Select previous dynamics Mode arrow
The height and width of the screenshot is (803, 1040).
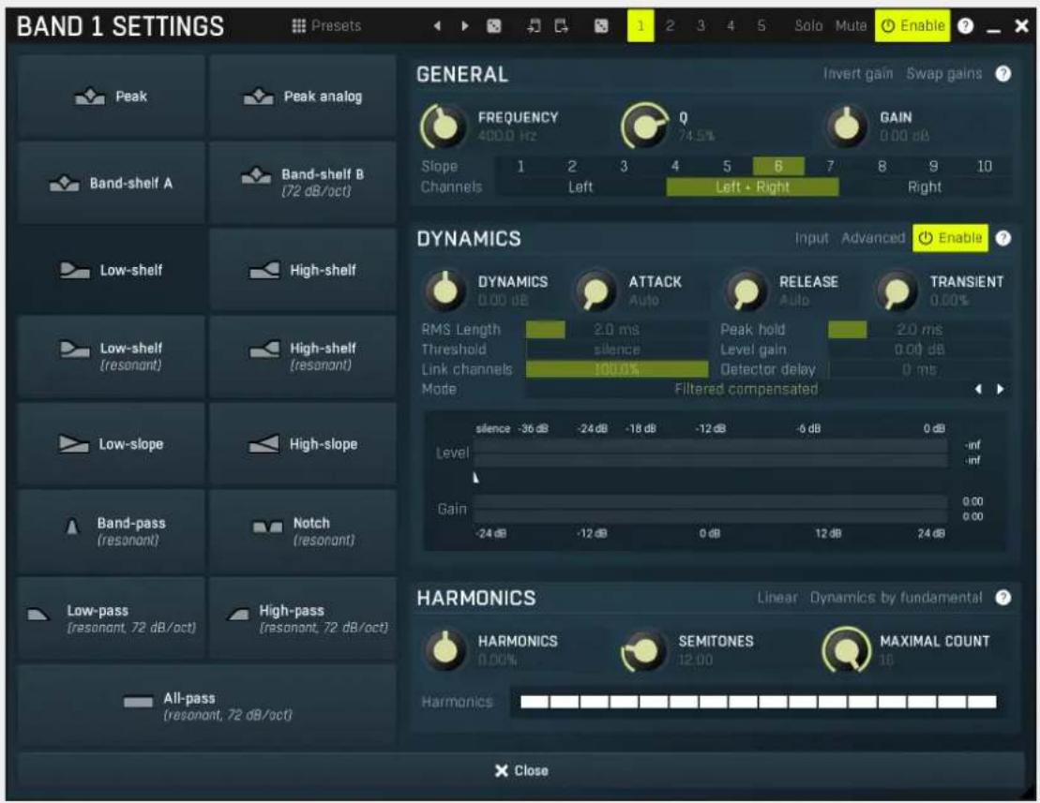coord(978,389)
